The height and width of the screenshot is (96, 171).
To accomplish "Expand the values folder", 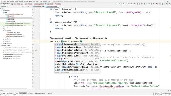I will pyautogui.click(x=3, y=42).
